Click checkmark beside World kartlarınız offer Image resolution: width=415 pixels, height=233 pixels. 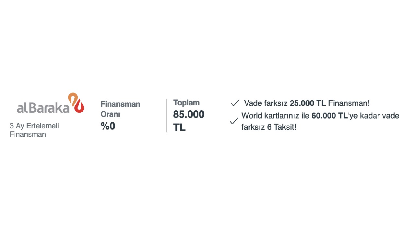click(234, 121)
